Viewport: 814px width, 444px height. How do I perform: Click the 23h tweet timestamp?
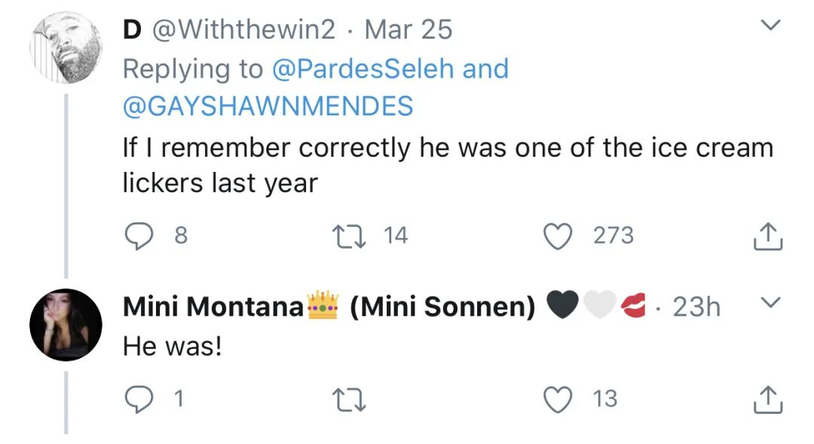[x=696, y=307]
